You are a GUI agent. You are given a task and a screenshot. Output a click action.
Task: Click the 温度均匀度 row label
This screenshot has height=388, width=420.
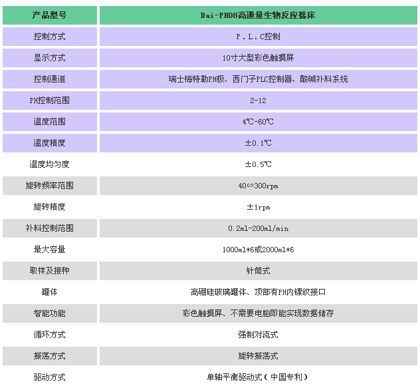49,164
